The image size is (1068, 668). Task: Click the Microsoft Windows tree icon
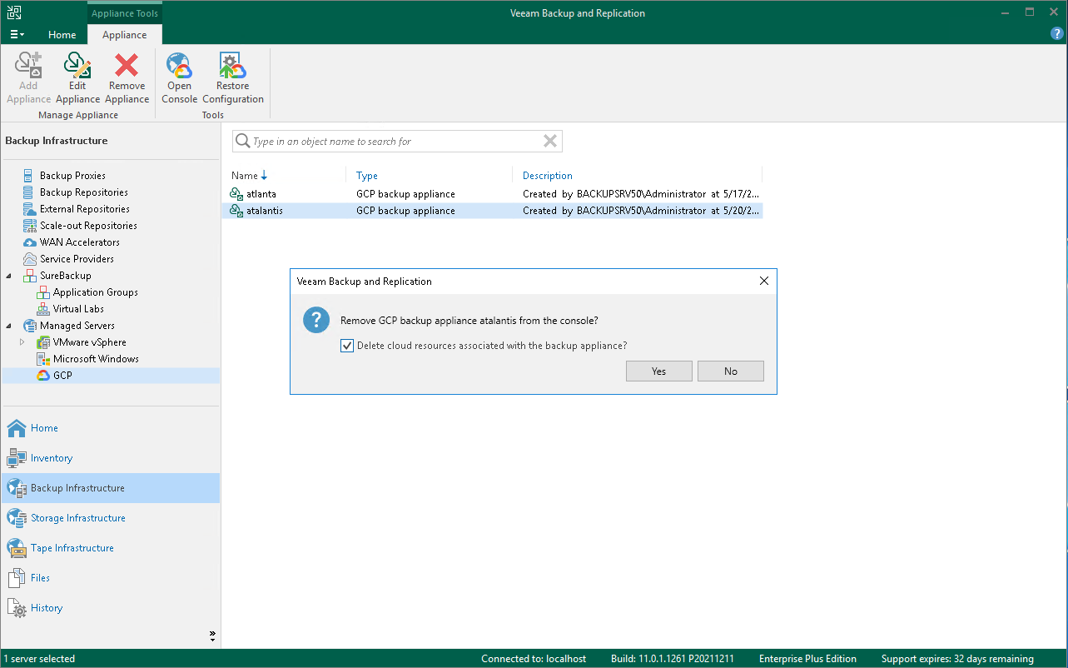click(x=43, y=359)
